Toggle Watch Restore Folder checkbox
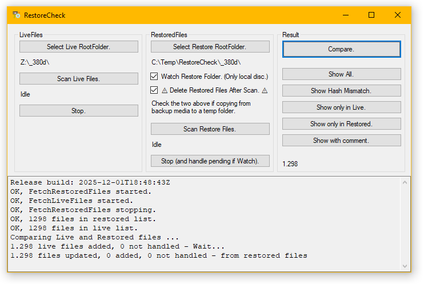Viewport: 424px width, 284px height. pos(154,77)
